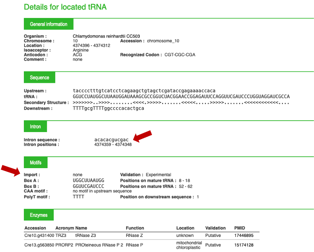Click the upstream sequence text

pos(144,91)
